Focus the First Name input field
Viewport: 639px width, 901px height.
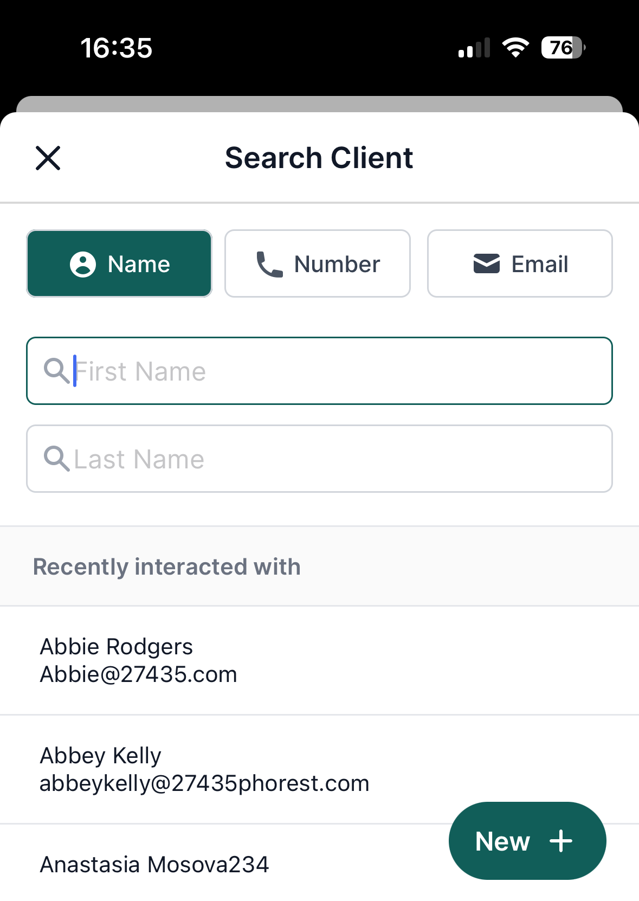(319, 371)
